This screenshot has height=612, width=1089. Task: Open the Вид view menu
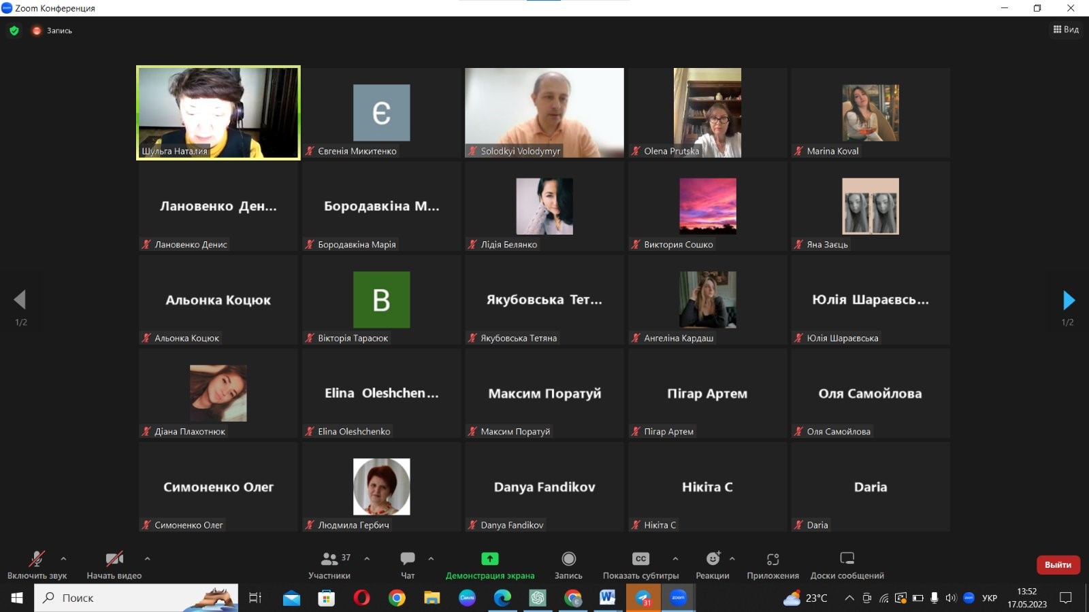tap(1066, 29)
